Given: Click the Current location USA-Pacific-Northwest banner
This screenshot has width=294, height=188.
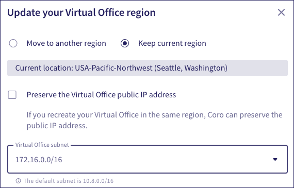Looking at the screenshot, I should click(x=148, y=68).
